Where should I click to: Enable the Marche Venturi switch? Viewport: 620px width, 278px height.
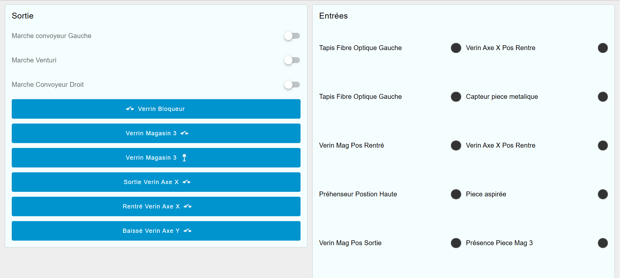click(292, 60)
